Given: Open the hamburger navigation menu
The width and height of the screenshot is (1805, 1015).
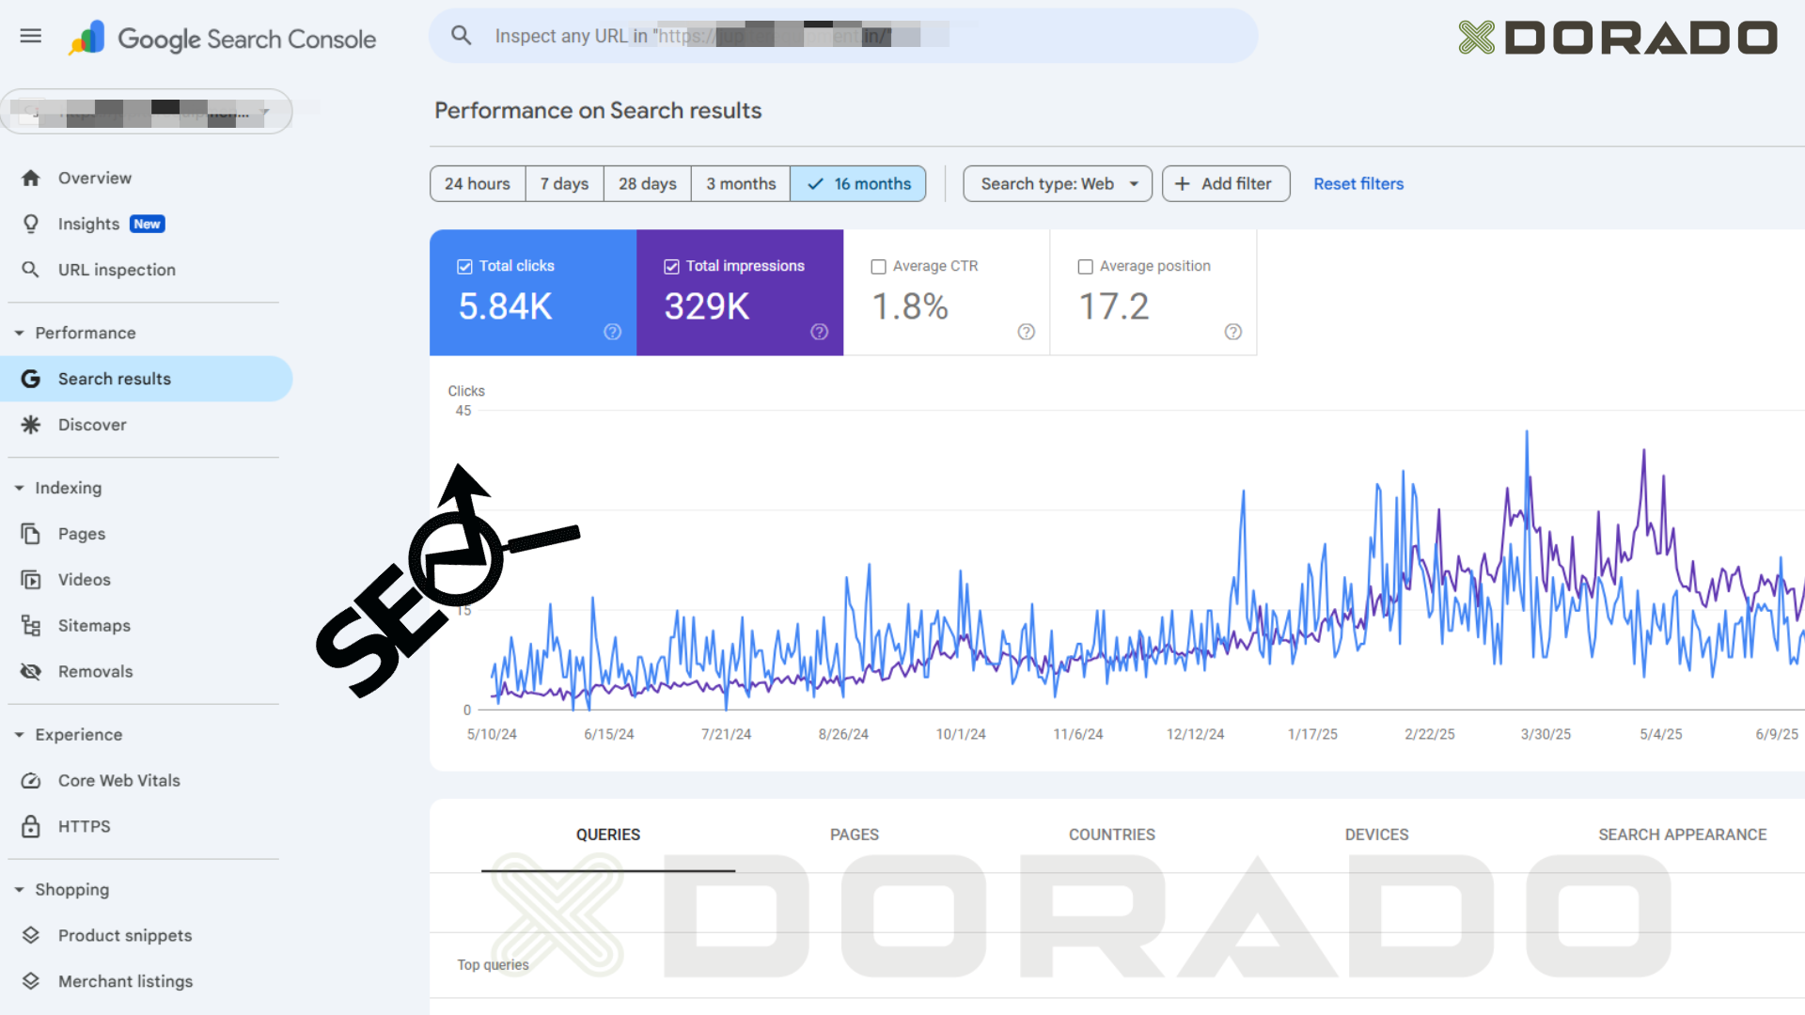Looking at the screenshot, I should click(x=31, y=36).
